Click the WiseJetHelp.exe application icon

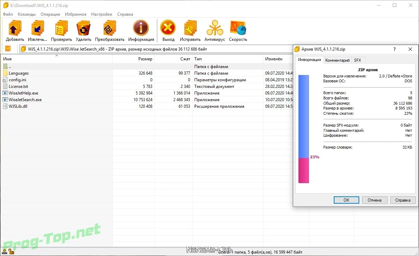[x=5, y=93]
